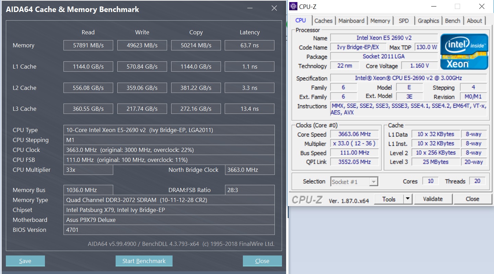The width and height of the screenshot is (494, 274).
Task: Click the L2 Cache Copy value 381.22 GB/s
Action: (196, 88)
